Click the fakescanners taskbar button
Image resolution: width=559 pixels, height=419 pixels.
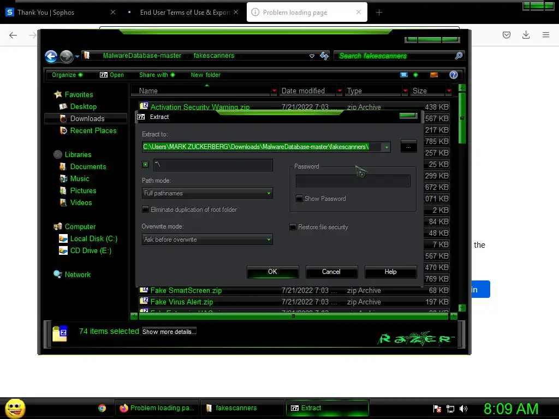tap(242, 408)
